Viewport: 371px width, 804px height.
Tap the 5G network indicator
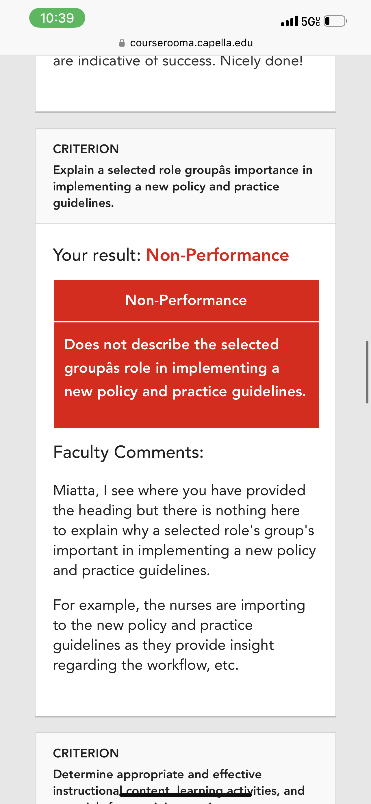click(310, 21)
